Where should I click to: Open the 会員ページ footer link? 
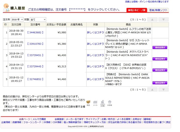tap(25, 119)
